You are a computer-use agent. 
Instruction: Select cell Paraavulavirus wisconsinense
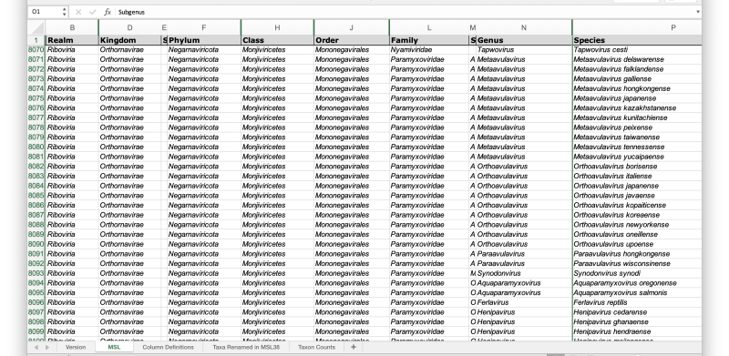click(x=637, y=263)
